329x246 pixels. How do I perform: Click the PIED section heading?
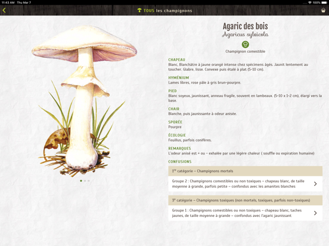[x=172, y=91]
